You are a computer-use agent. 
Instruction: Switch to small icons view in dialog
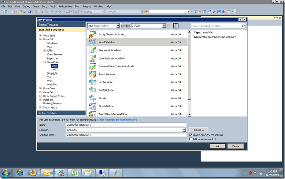[170, 26]
